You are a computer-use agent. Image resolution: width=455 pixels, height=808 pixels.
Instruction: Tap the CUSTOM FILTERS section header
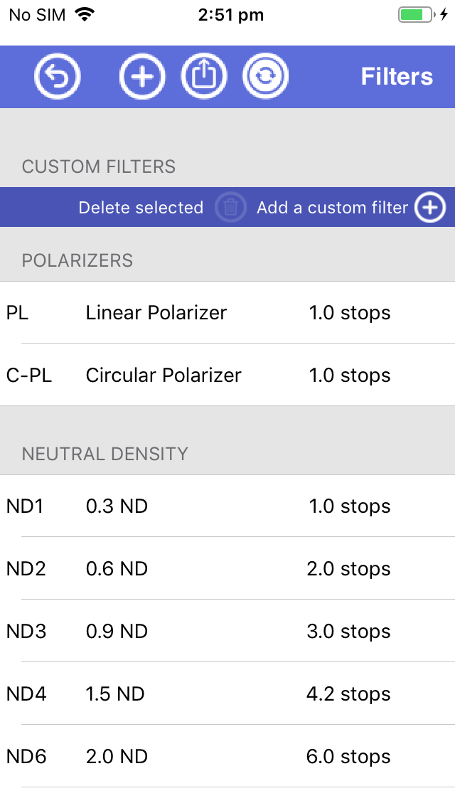pyautogui.click(x=98, y=167)
